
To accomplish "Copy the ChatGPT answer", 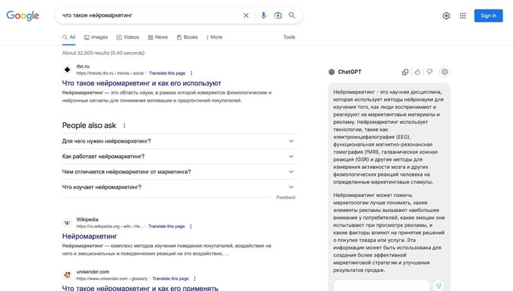I will 405,72.
